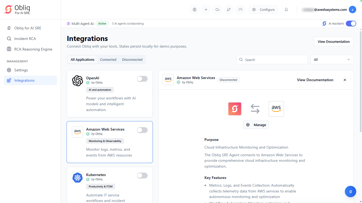Open the notifications bell

[x=286, y=10]
